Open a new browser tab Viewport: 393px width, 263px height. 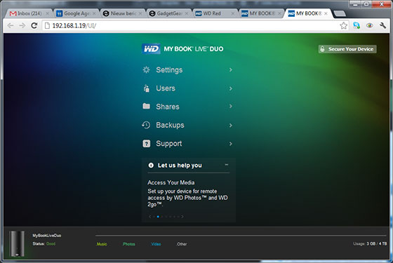[x=340, y=13]
